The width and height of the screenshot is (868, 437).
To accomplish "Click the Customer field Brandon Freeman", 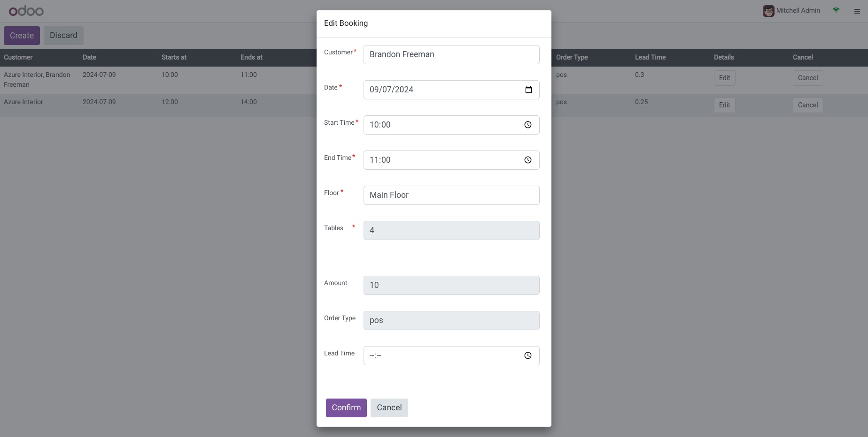I will tap(451, 54).
